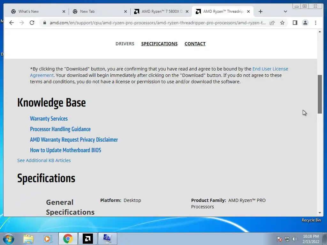Reload the current AMD page
This screenshot has height=245, width=327.
coord(32,23)
